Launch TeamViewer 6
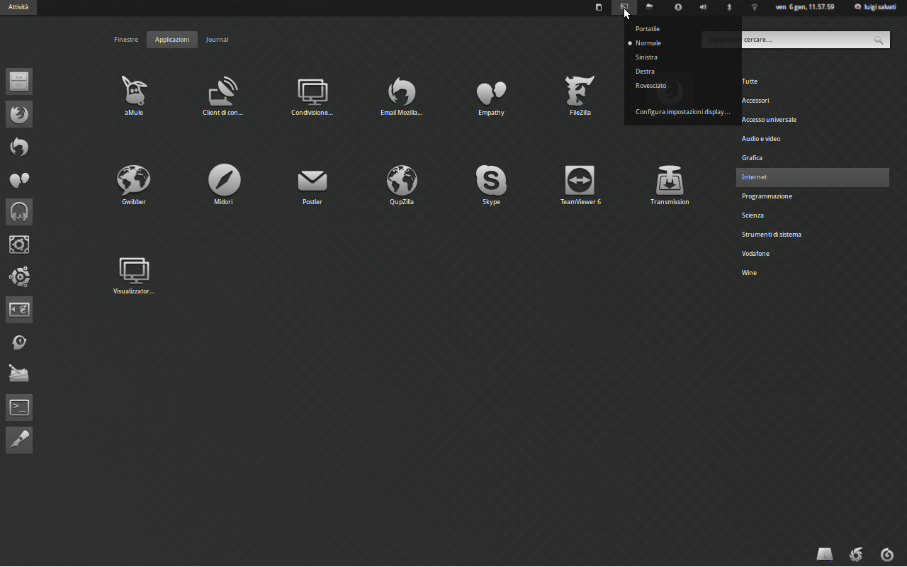The image size is (907, 567). (580, 185)
